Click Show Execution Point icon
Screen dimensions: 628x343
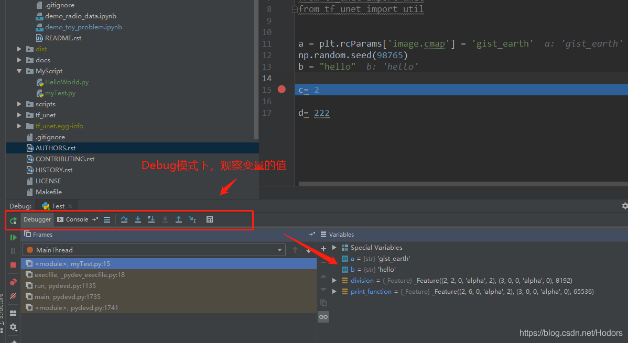pos(107,219)
